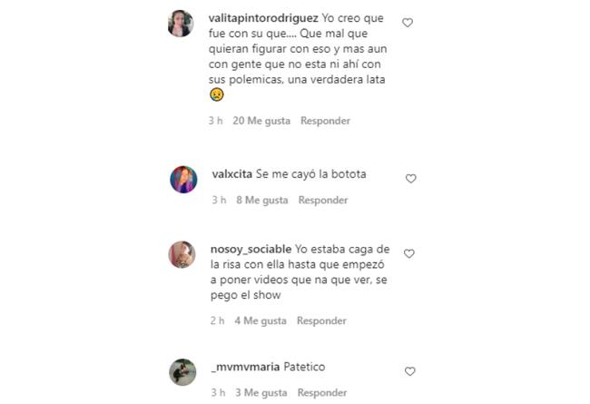View the 4 Me gusta likes list
The width and height of the screenshot is (590, 404).
pyautogui.click(x=261, y=320)
